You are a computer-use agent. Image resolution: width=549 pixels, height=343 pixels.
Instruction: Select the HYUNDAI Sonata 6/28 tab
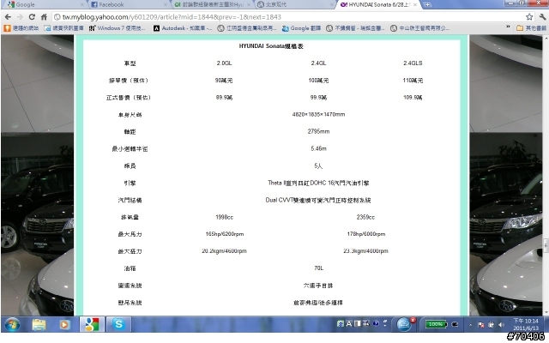(378, 4)
